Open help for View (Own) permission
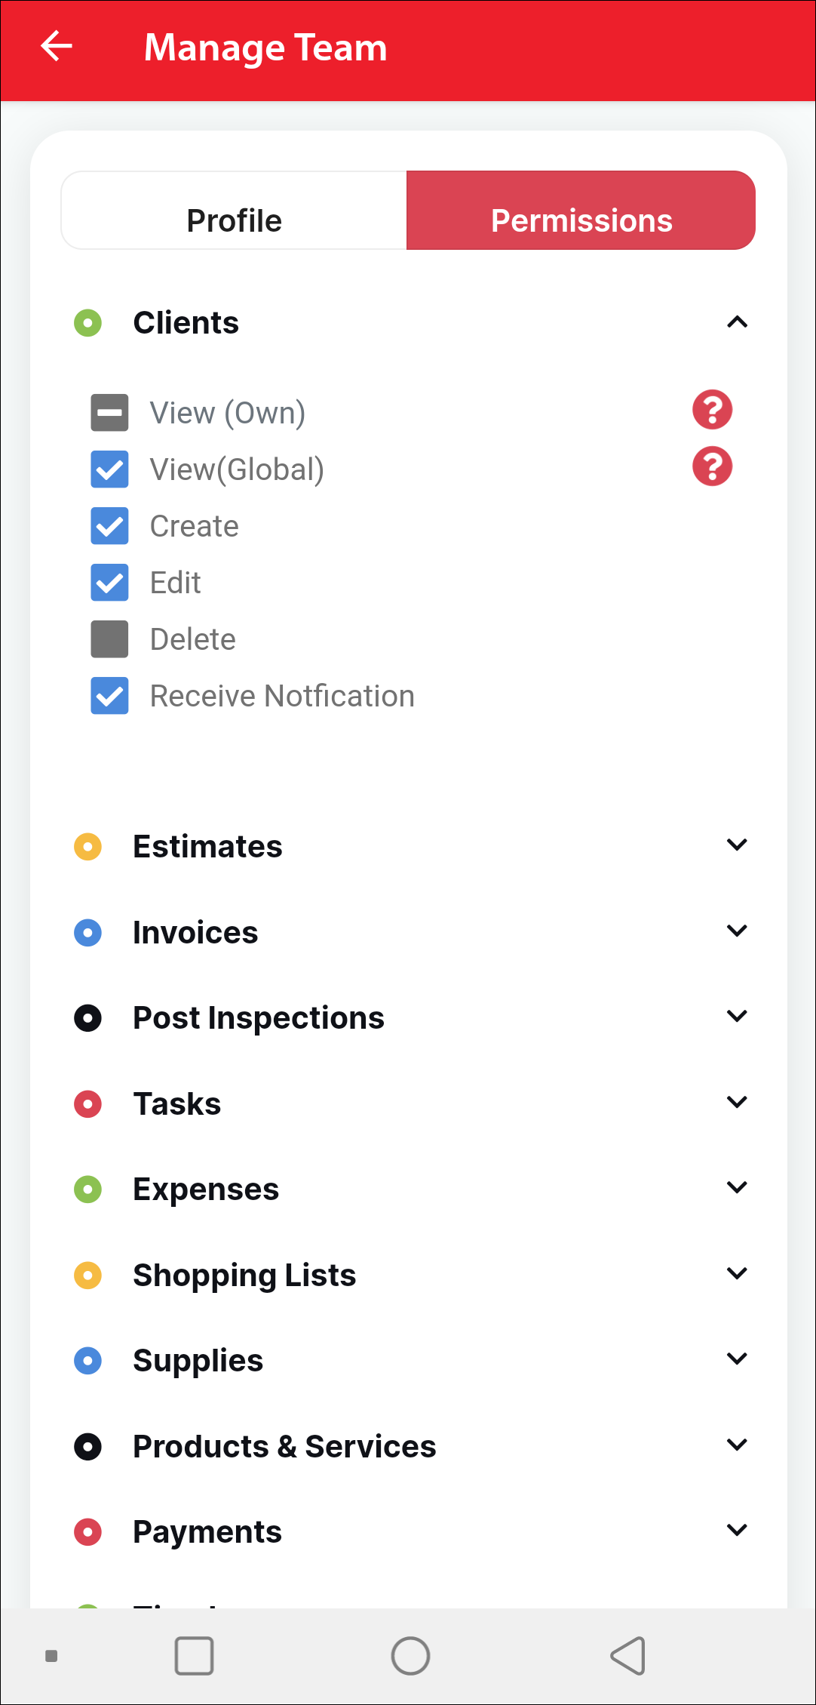 (712, 410)
